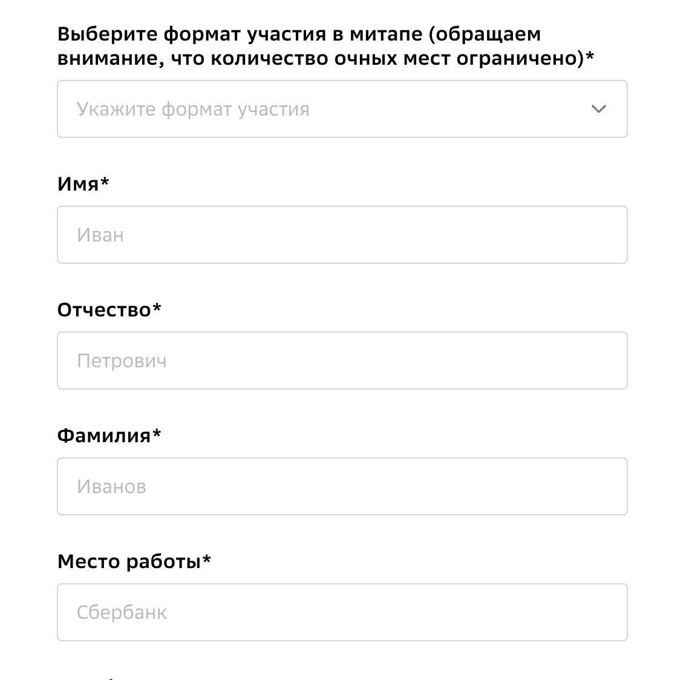Click the required asterisk after "Имя"
The width and height of the screenshot is (692, 680).
pos(105,181)
